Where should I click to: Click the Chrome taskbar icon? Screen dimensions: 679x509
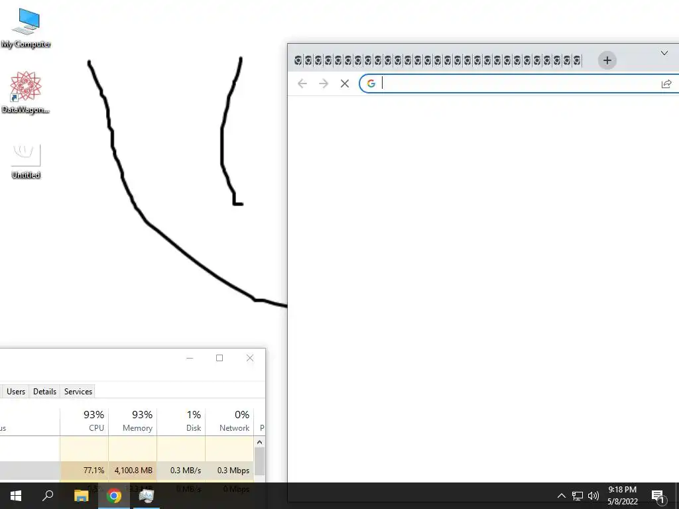coord(114,496)
